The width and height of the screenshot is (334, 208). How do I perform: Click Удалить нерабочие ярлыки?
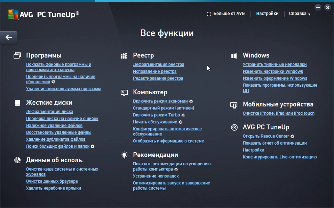pyautogui.click(x=53, y=188)
